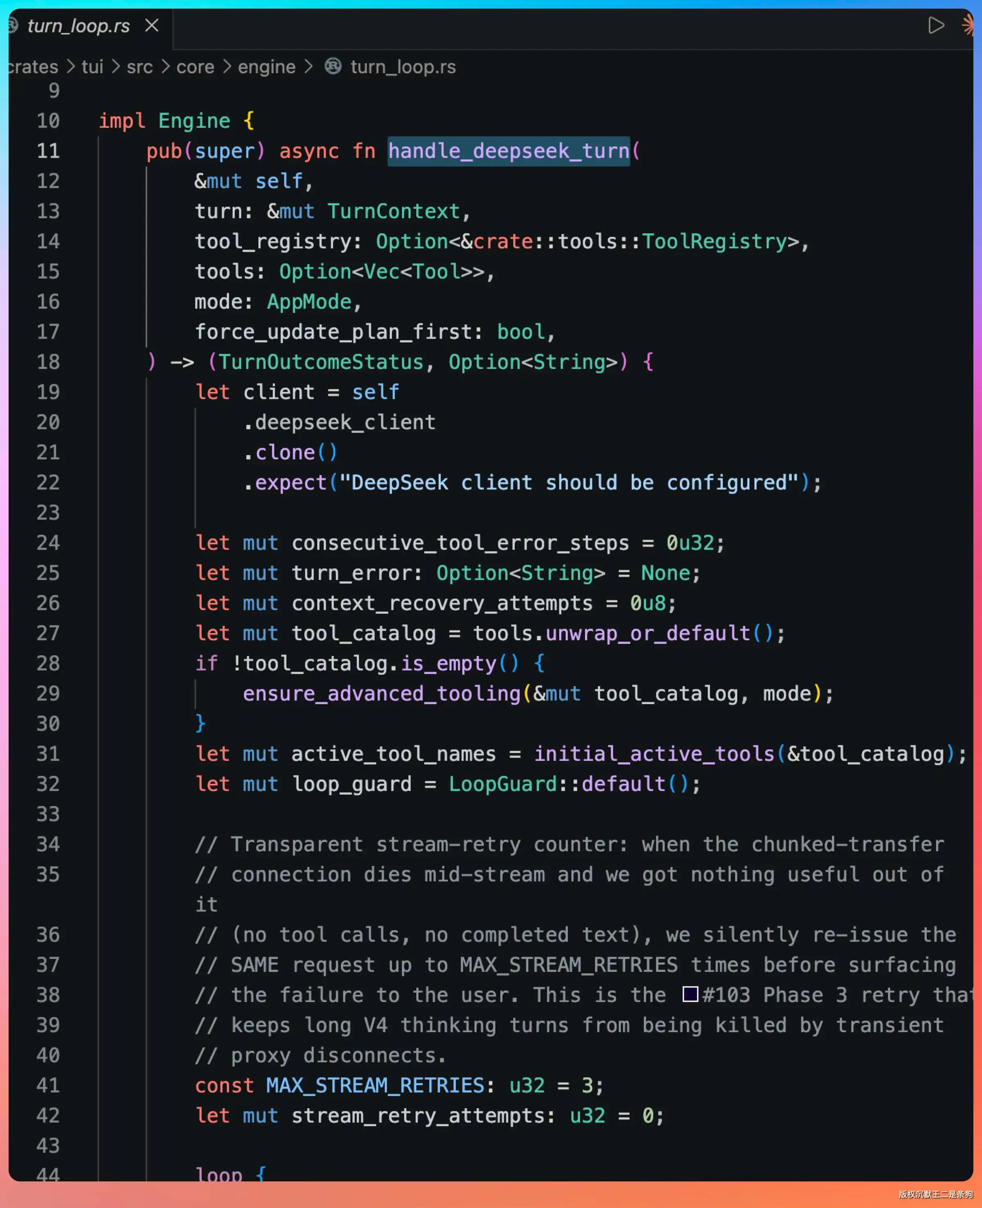The height and width of the screenshot is (1208, 982).
Task: Click the ensure_advanced_tooling function call
Action: coord(382,694)
